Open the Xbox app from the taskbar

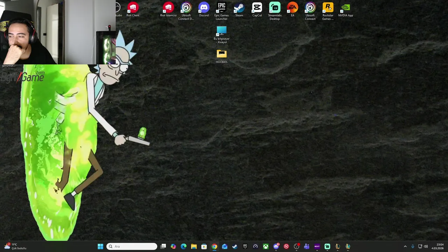pyautogui.click(x=266, y=246)
